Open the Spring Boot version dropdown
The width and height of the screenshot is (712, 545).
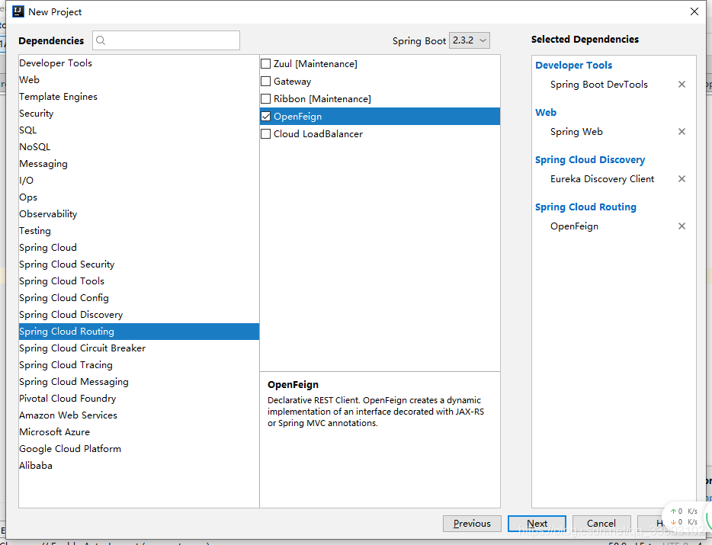click(x=469, y=40)
